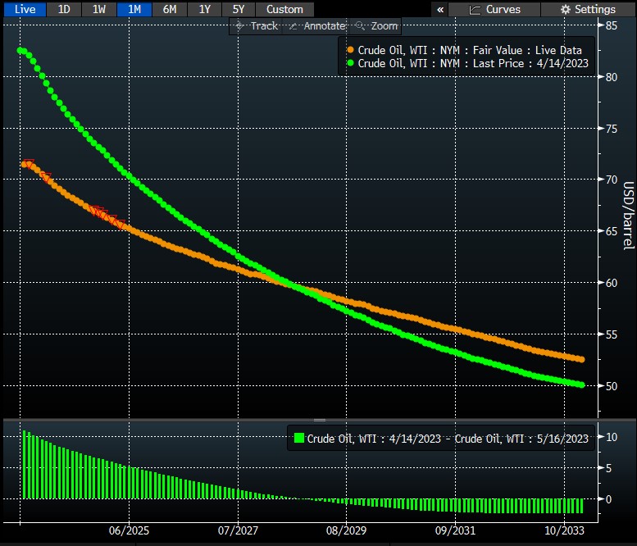The height and width of the screenshot is (546, 637).
Task: Click green Last Price legend dot
Action: [351, 63]
